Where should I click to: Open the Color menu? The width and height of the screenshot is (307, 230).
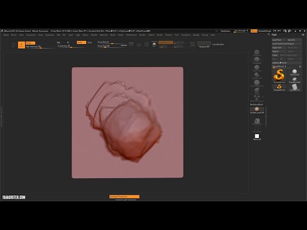coord(21,35)
